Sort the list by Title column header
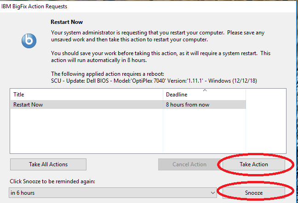Screen dimensions: 298x203 coord(86,94)
